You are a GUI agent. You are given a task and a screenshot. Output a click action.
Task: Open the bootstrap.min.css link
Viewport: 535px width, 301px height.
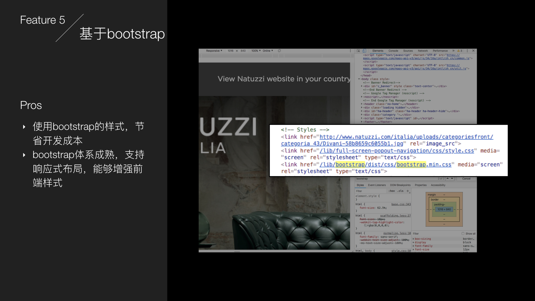pos(385,164)
